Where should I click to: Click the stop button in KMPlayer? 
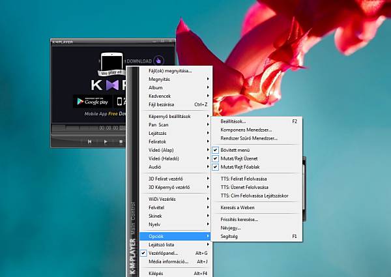click(x=121, y=141)
